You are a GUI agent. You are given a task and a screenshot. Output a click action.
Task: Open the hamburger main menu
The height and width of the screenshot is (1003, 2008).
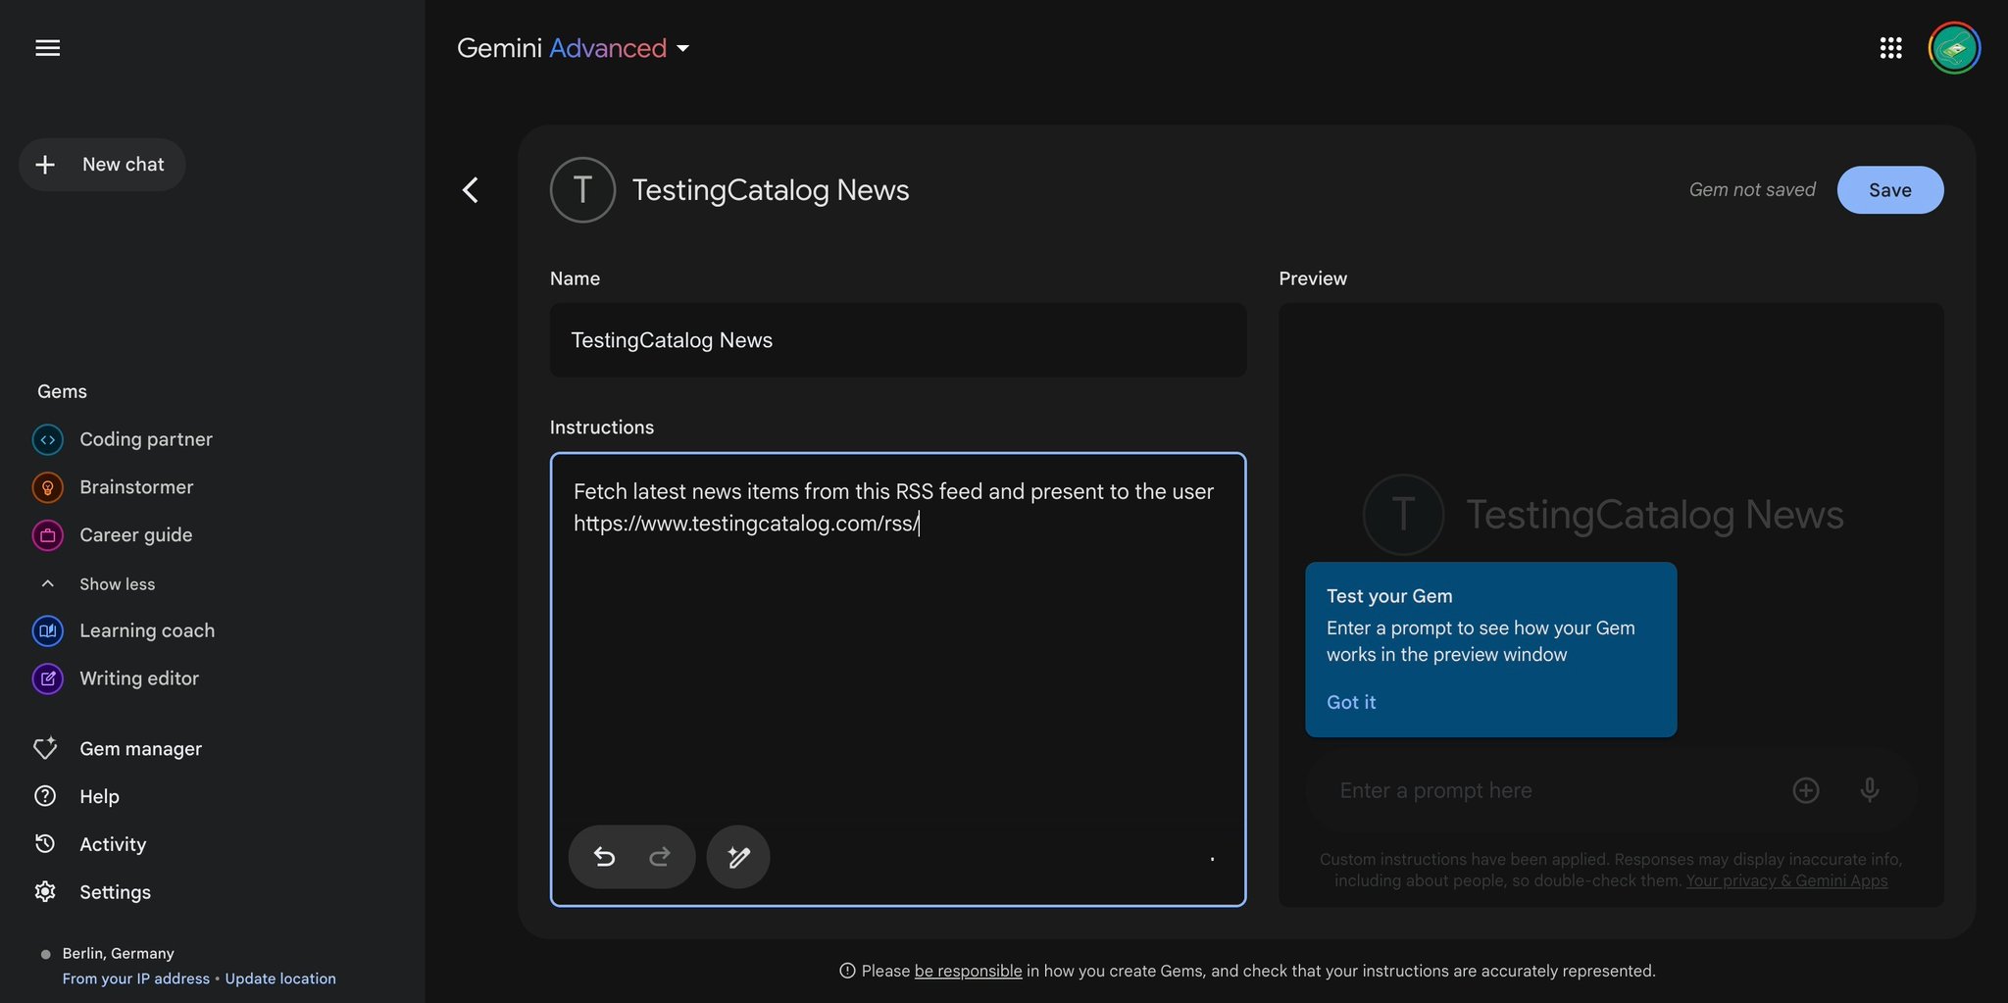[x=47, y=48]
